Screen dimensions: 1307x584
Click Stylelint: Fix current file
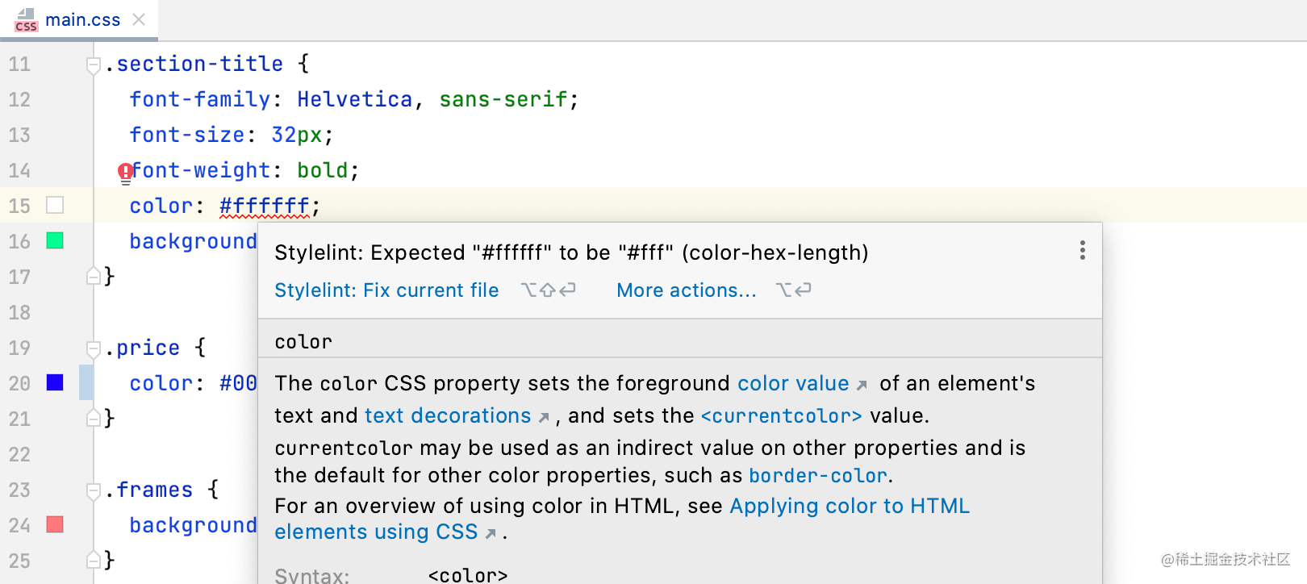tap(386, 290)
